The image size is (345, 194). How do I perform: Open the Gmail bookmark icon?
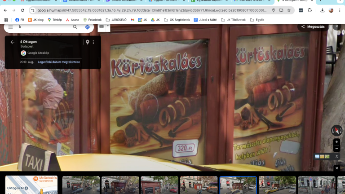pos(133,20)
